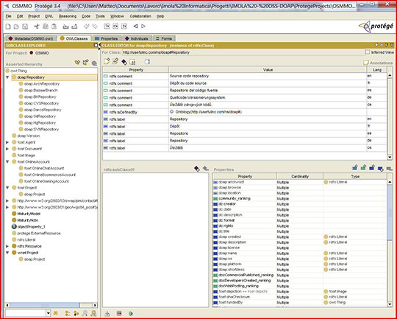Image resolution: width=397 pixels, height=319 pixels.
Task: Click the Revert to archived version icon
Action: click(74, 27)
